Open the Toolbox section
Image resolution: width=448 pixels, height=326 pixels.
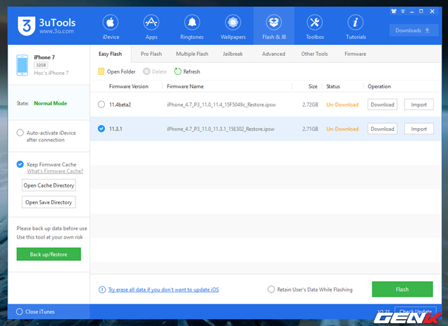(x=314, y=27)
